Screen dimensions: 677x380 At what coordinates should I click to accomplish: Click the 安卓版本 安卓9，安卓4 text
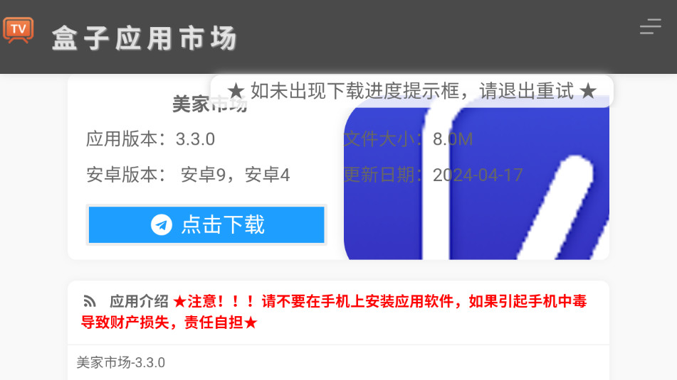[188, 175]
